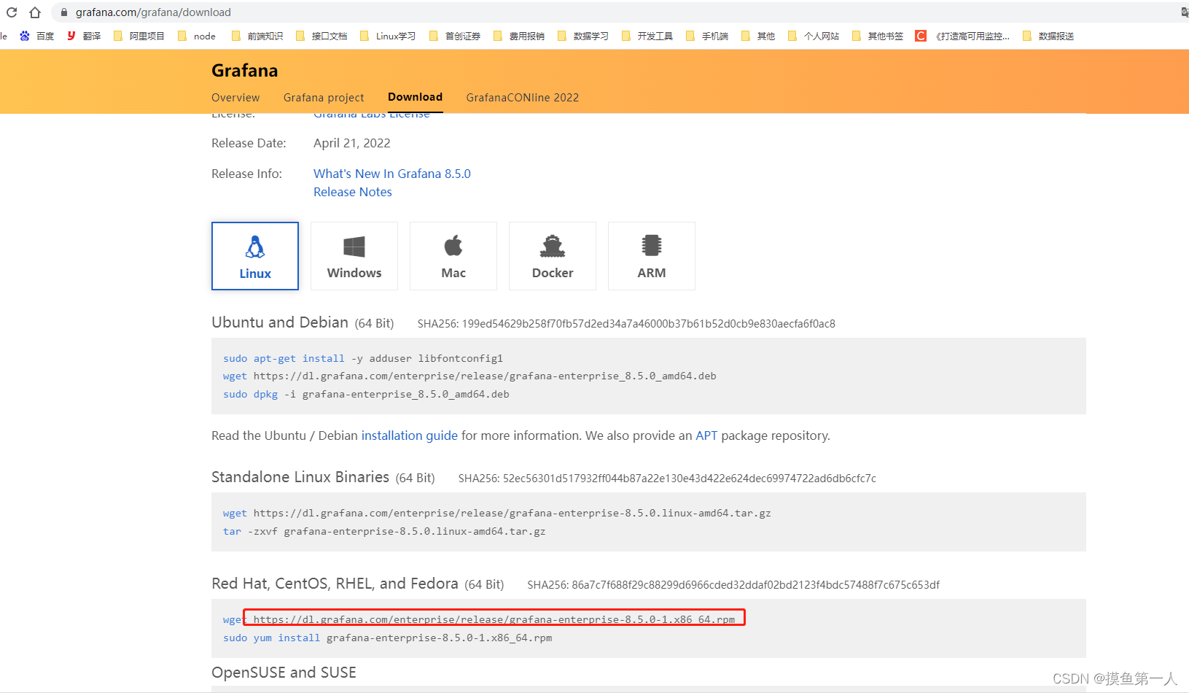Open the 百度 bookmark
The image size is (1189, 693).
pos(37,36)
